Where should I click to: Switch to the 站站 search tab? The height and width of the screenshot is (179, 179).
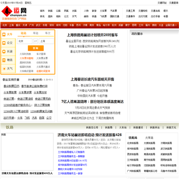(23, 33)
